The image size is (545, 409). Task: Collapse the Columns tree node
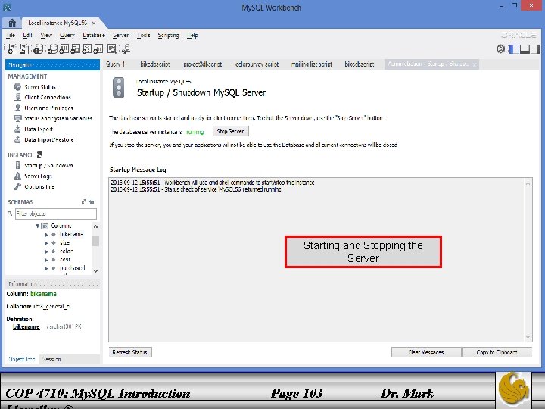tap(37, 226)
